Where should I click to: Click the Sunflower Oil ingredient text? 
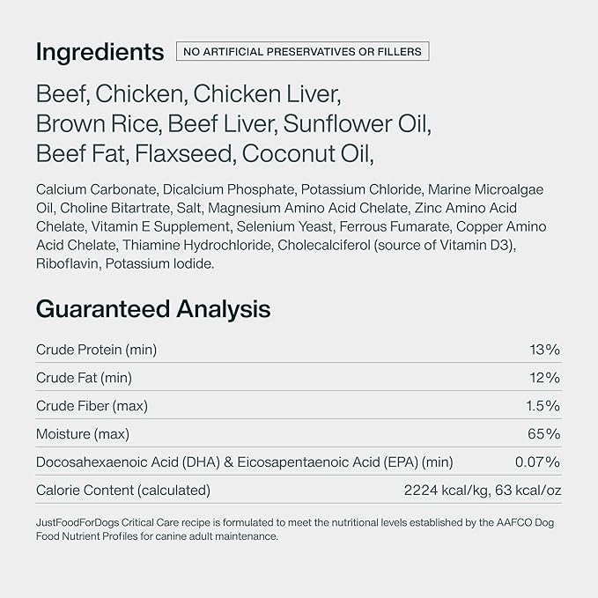pyautogui.click(x=357, y=124)
